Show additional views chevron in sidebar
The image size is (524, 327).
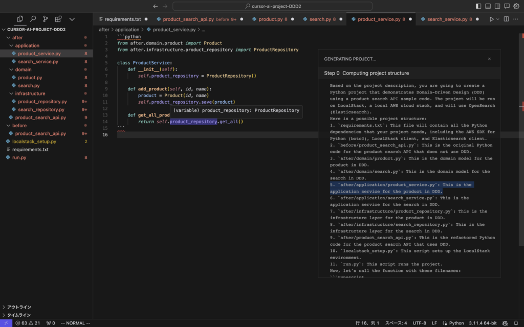[72, 19]
